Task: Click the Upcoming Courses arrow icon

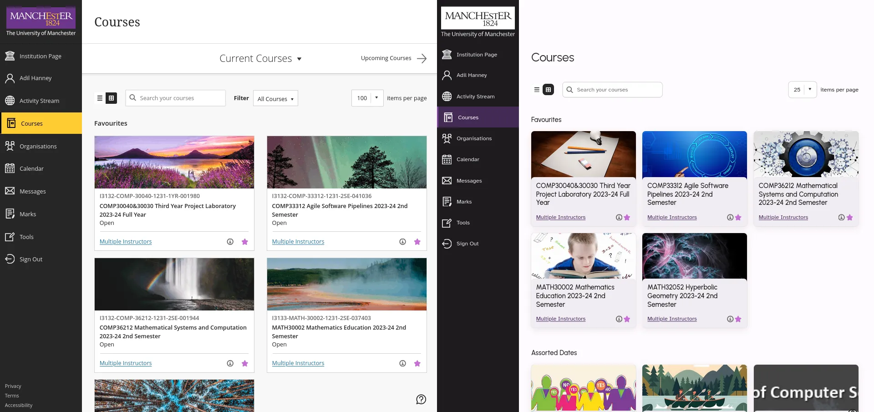Action: tap(422, 58)
